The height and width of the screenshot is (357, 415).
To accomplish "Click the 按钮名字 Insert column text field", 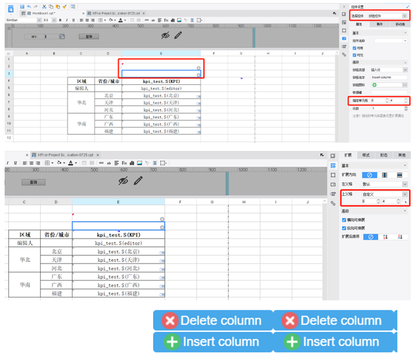I will click(389, 76).
